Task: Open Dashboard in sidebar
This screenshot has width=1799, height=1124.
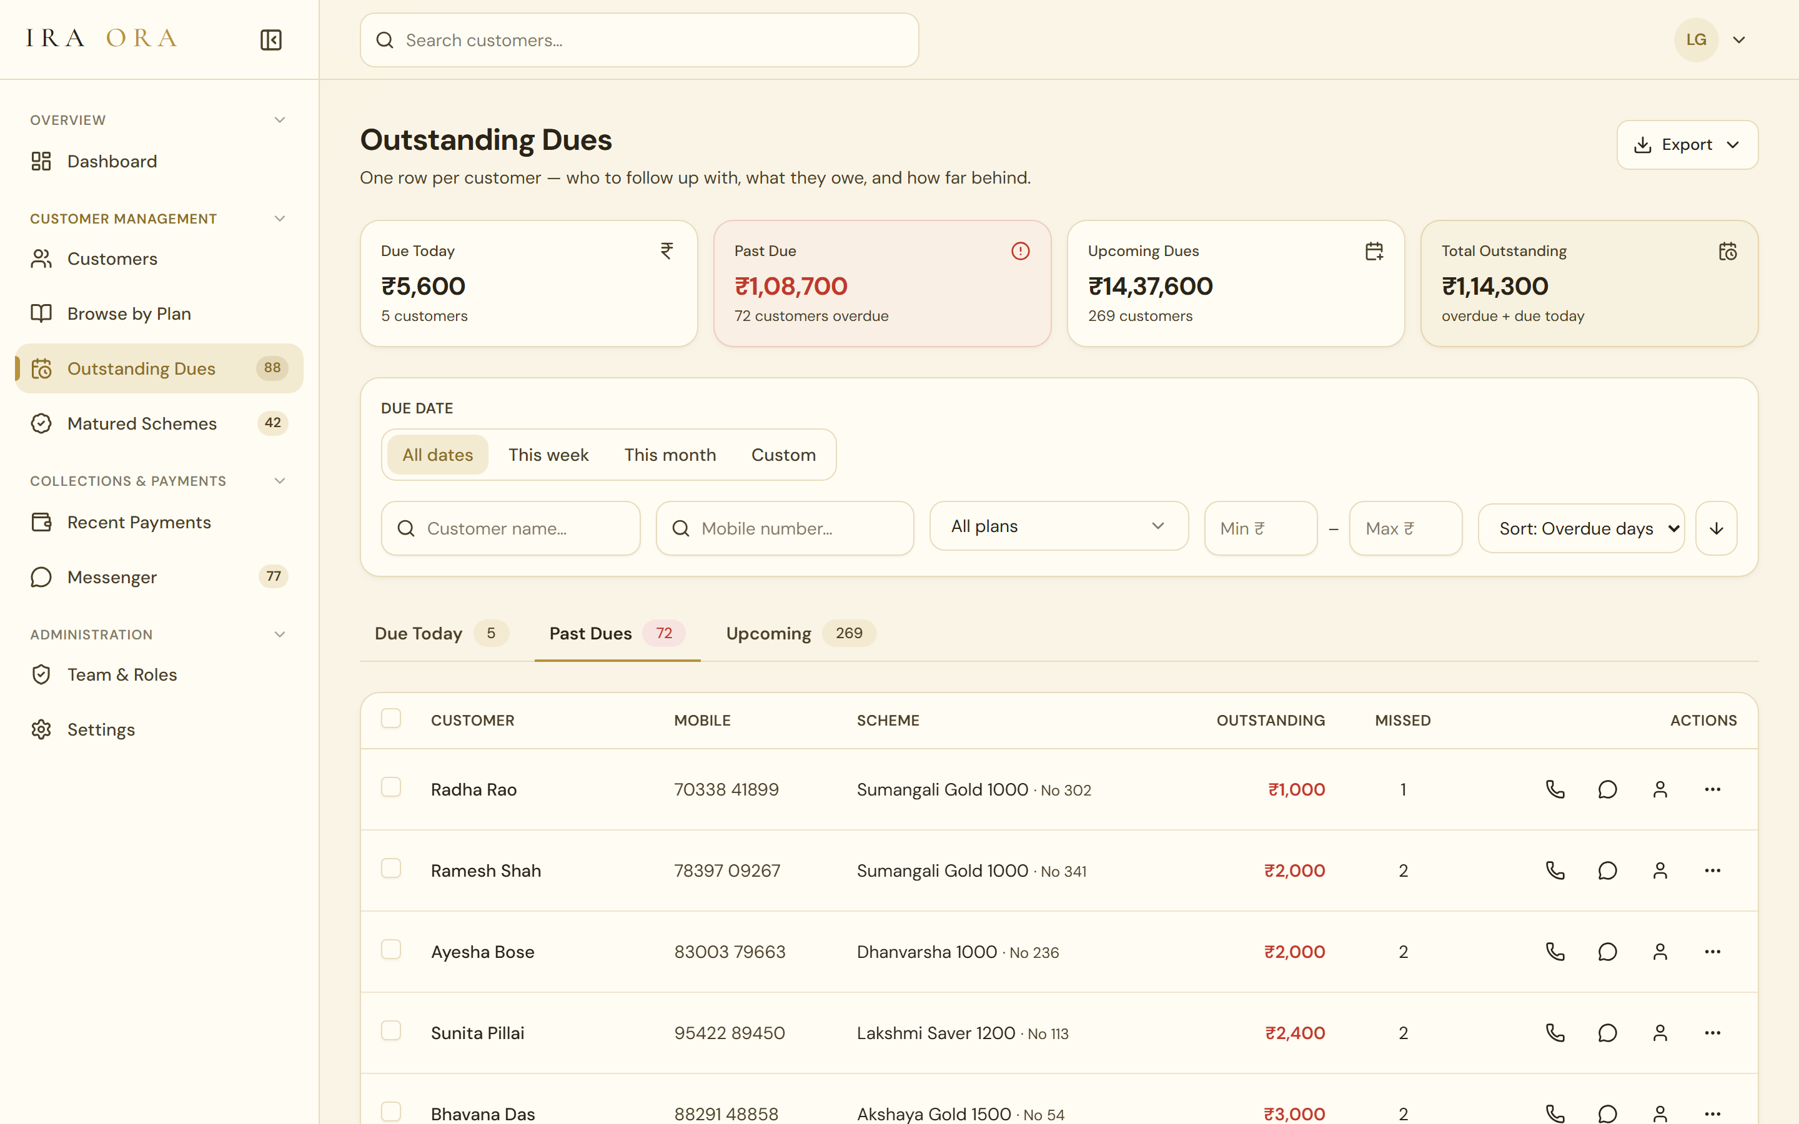Action: tap(159, 161)
